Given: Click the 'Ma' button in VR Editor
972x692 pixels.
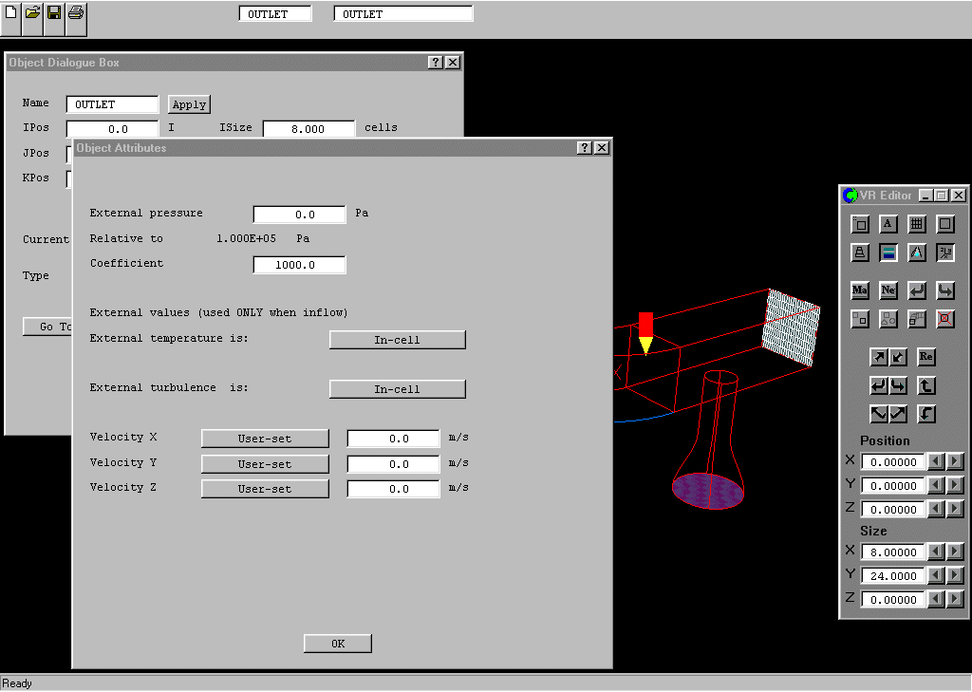Looking at the screenshot, I should tap(860, 290).
